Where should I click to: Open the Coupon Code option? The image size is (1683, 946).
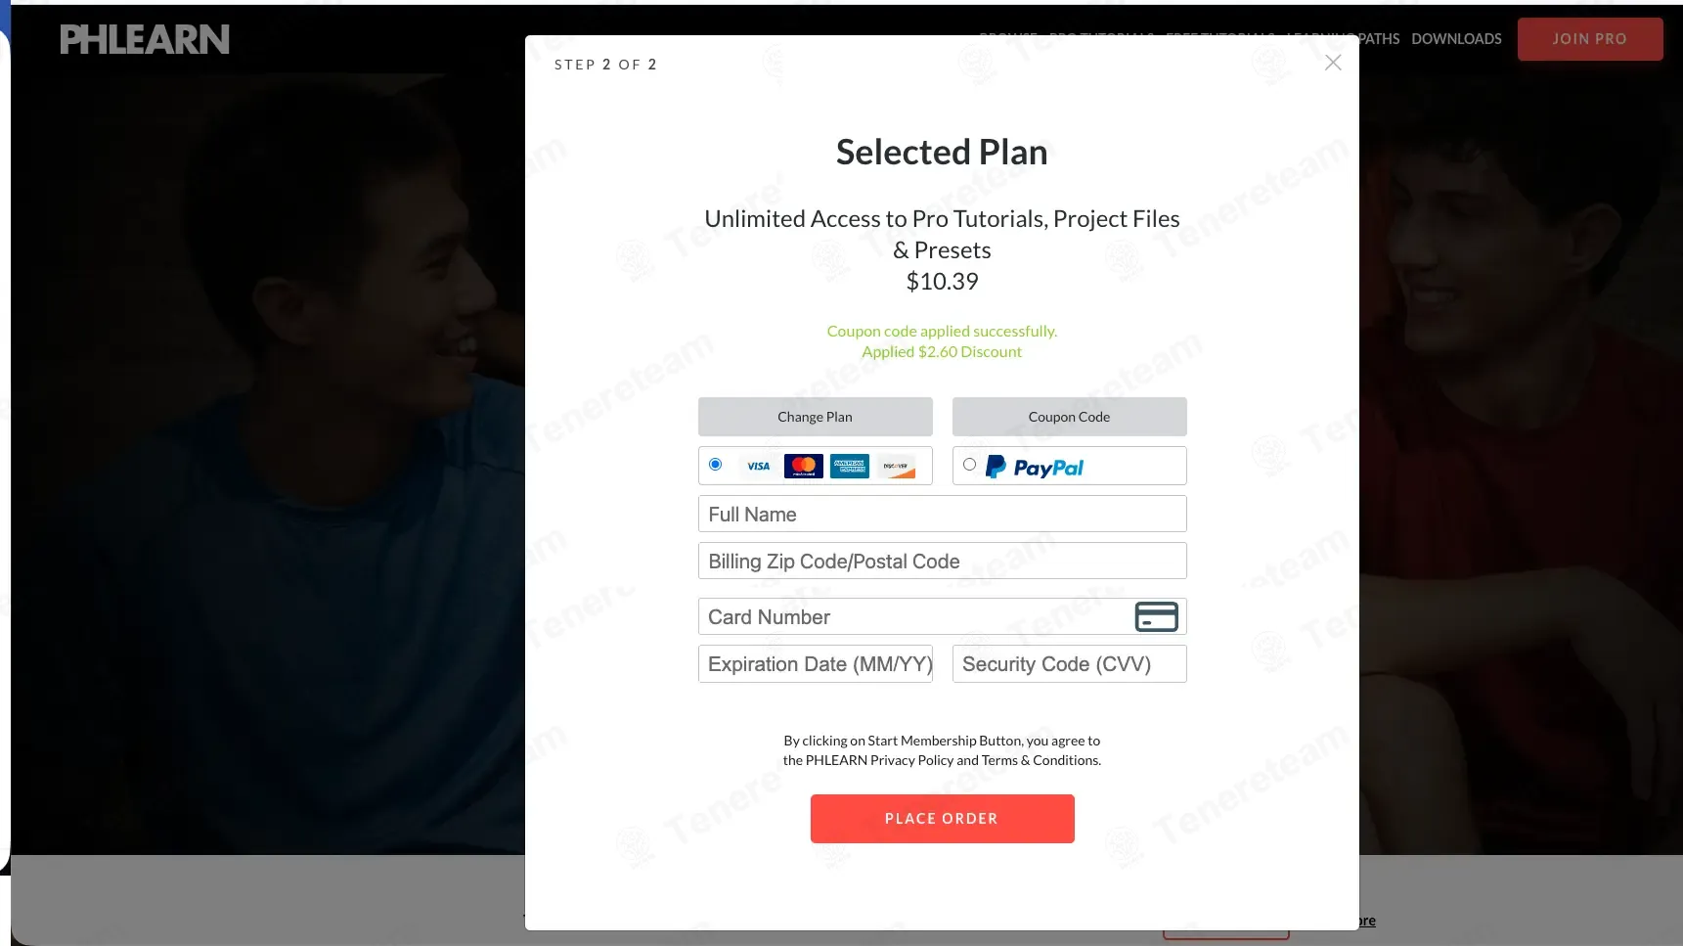point(1070,417)
